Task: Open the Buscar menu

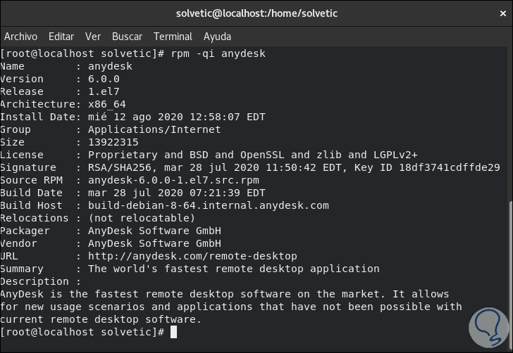Action: pos(127,36)
